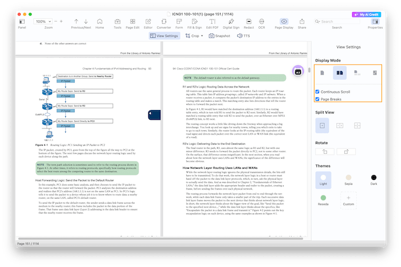
Task: Choose the Sepia theme
Action: [x=348, y=180]
